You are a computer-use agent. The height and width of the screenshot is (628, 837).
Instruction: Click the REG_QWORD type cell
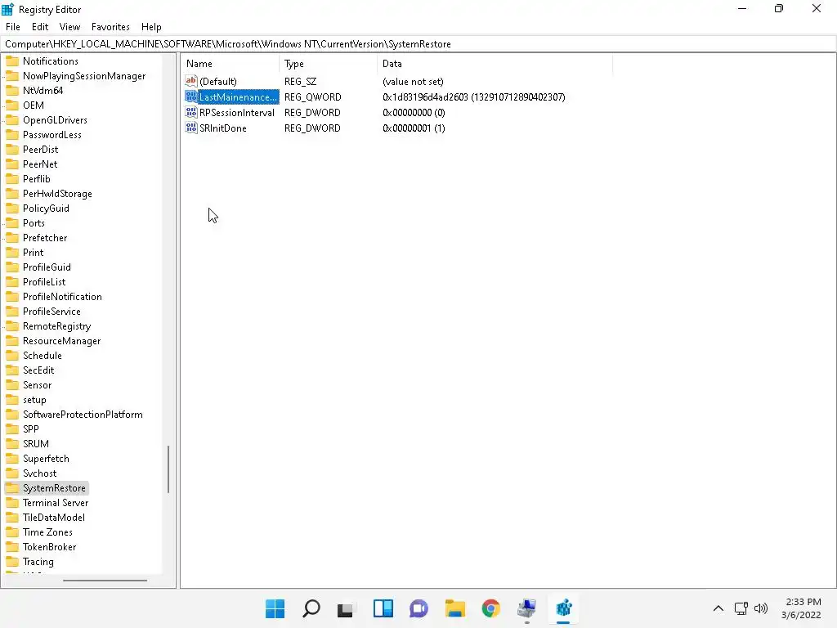pyautogui.click(x=313, y=97)
